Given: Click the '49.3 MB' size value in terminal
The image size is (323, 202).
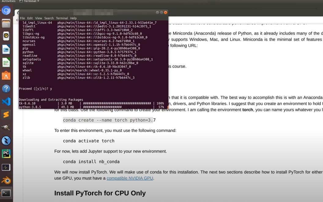Looking at the screenshot, I should coord(67,107).
